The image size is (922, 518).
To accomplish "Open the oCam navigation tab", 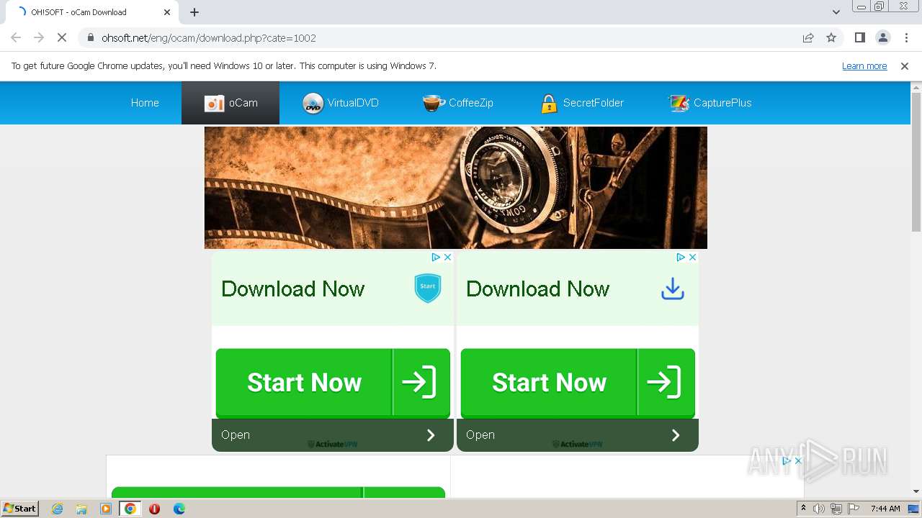I will click(230, 103).
